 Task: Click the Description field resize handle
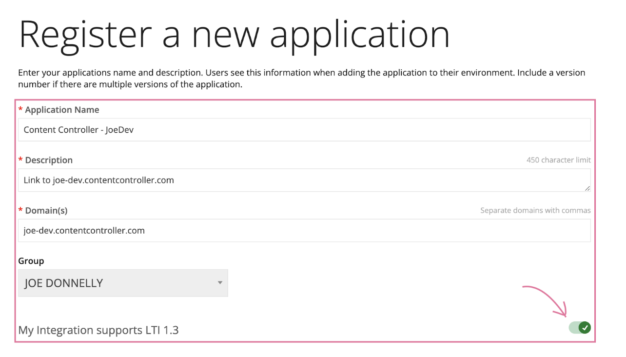[587, 188]
